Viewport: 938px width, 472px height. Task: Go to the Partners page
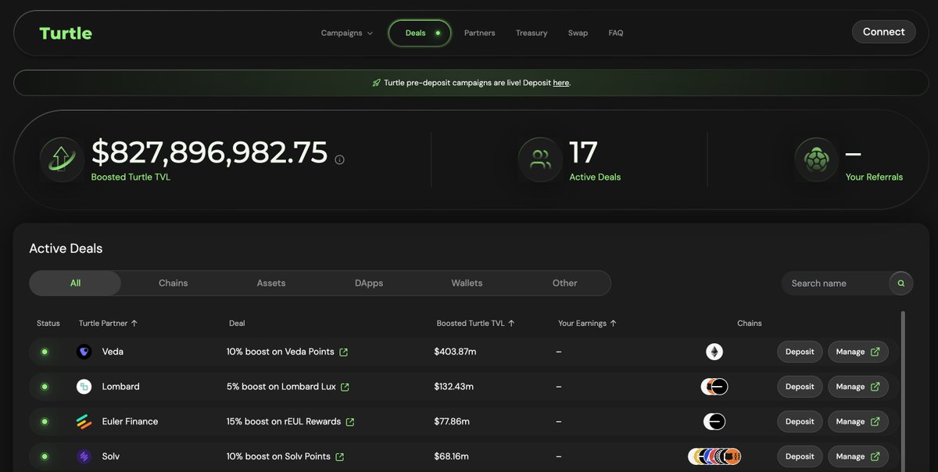[480, 33]
